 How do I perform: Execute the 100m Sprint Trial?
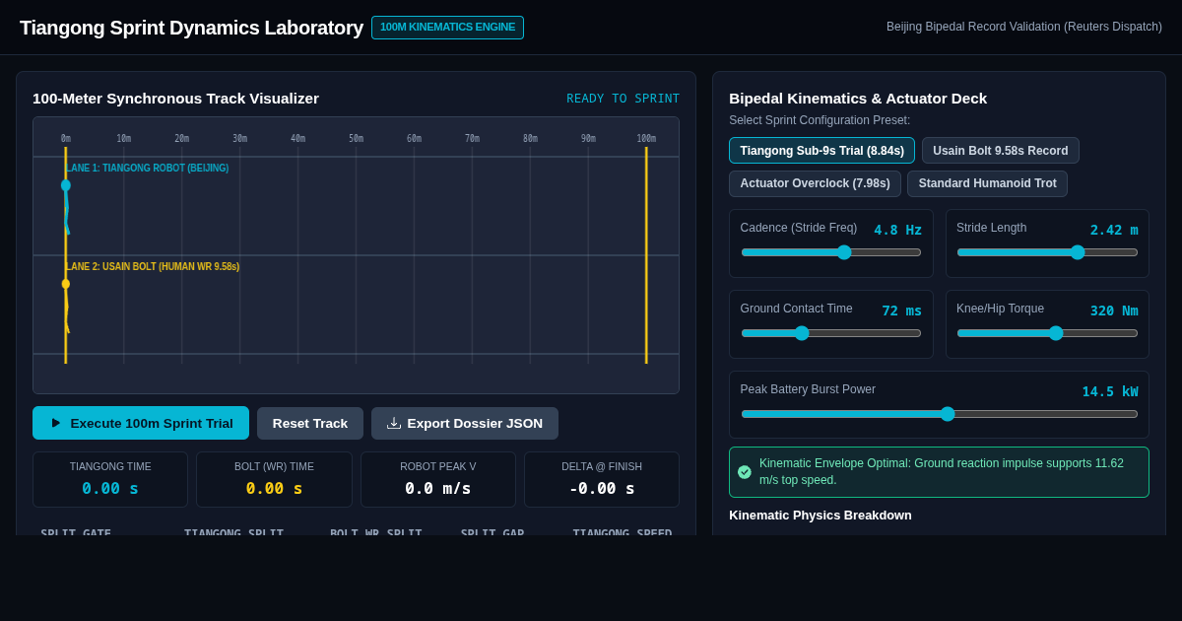point(141,423)
